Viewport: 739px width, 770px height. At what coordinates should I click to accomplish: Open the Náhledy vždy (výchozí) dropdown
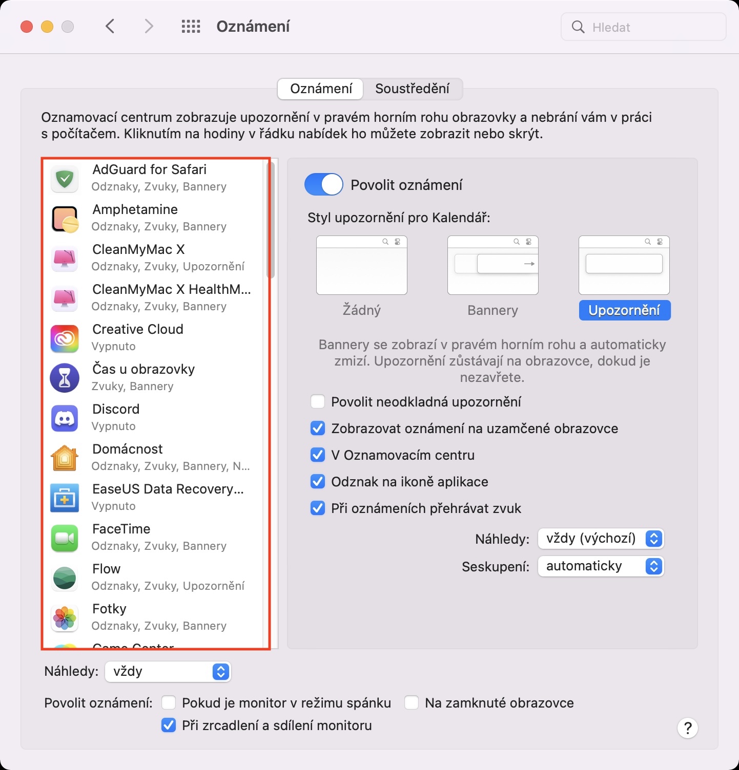(601, 539)
